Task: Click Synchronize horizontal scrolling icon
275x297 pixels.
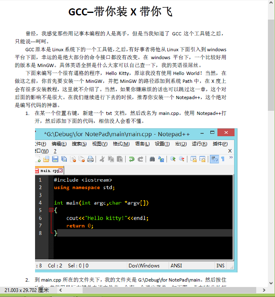Action: coord(202,159)
